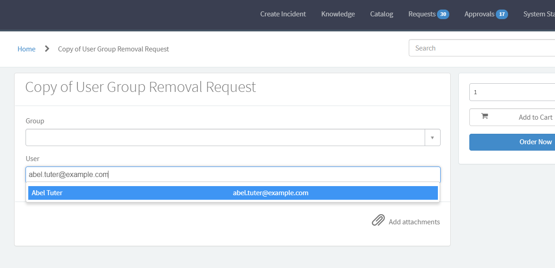This screenshot has height=268, width=555.
Task: Go to the Catalog page
Action: pos(381,14)
